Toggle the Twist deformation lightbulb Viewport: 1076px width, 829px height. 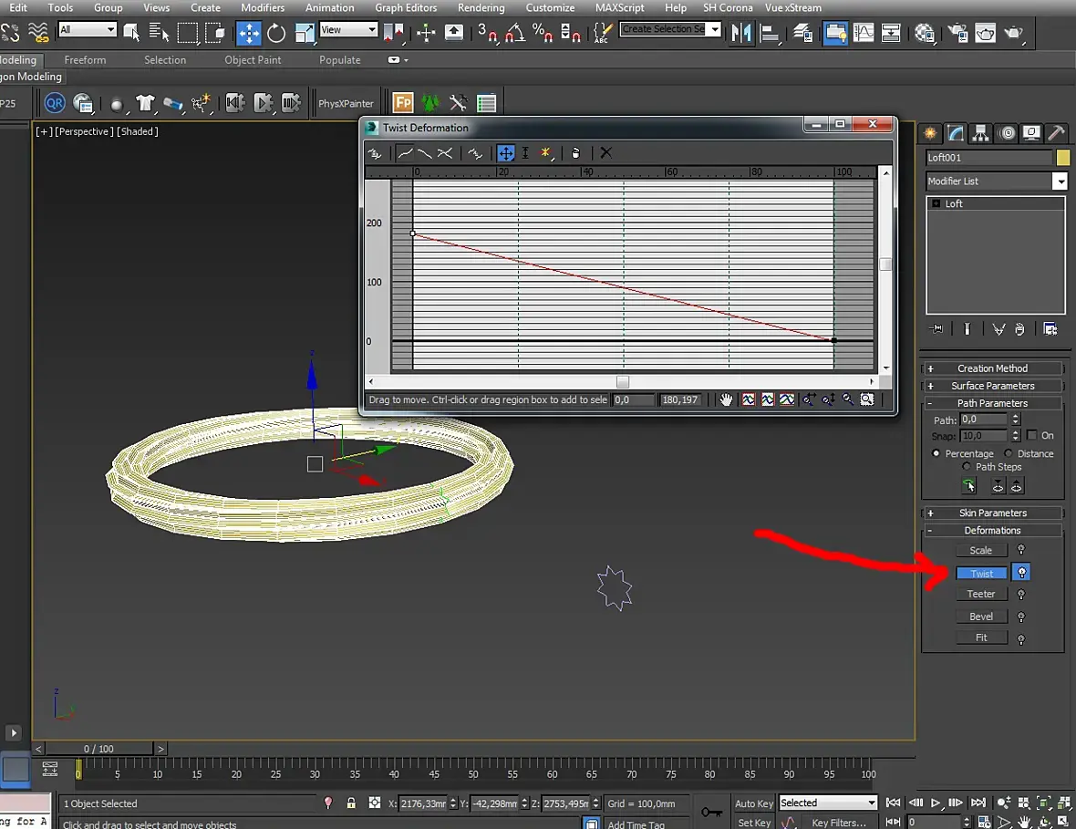point(1022,573)
